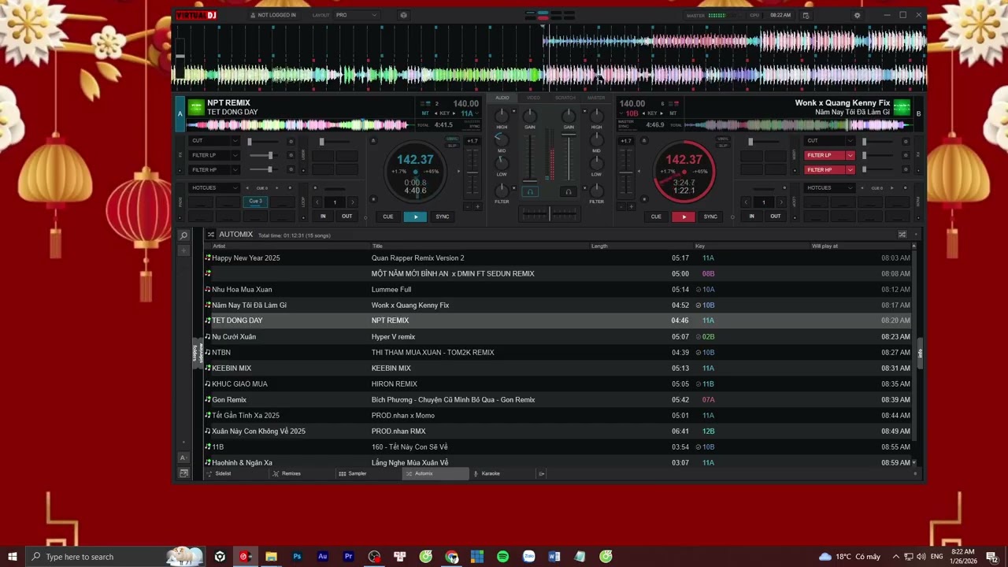1008x567 pixels.
Task: Set loop IN point on deck B
Action: point(751,217)
